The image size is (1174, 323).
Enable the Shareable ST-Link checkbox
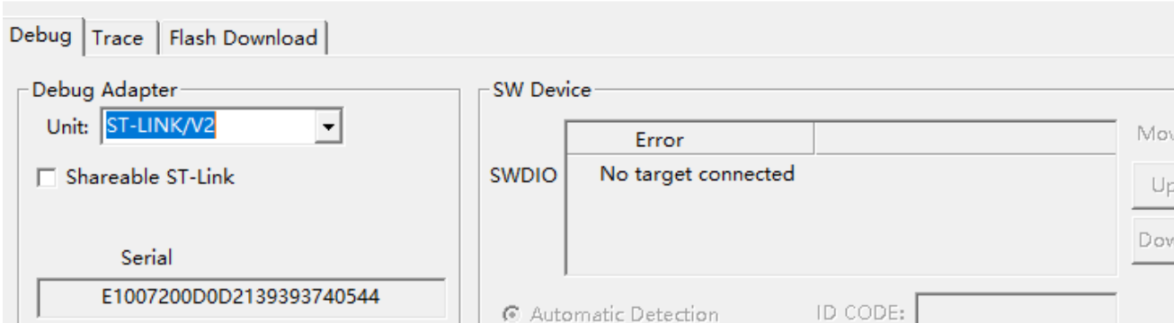48,178
